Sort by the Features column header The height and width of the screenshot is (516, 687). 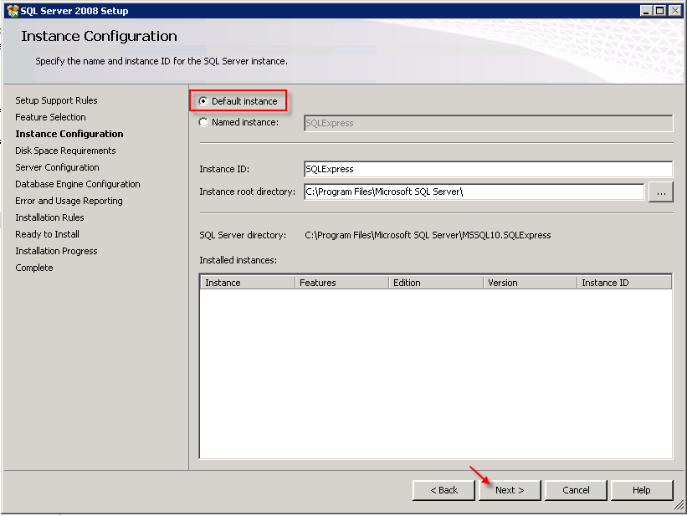coord(341,283)
